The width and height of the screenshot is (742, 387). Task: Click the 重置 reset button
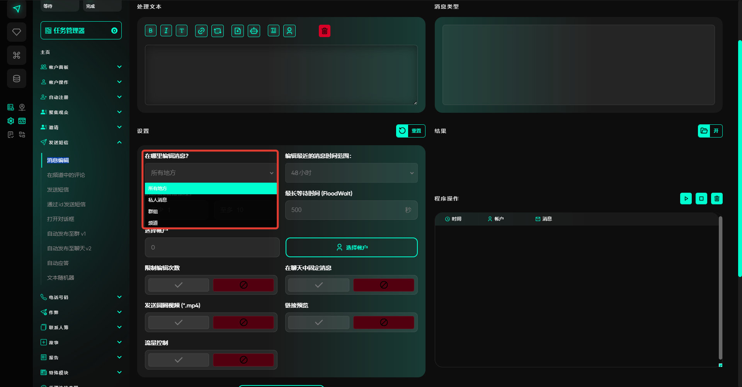pos(410,131)
